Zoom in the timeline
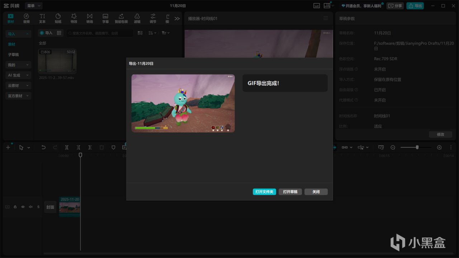This screenshot has width=459, height=258. (439, 147)
